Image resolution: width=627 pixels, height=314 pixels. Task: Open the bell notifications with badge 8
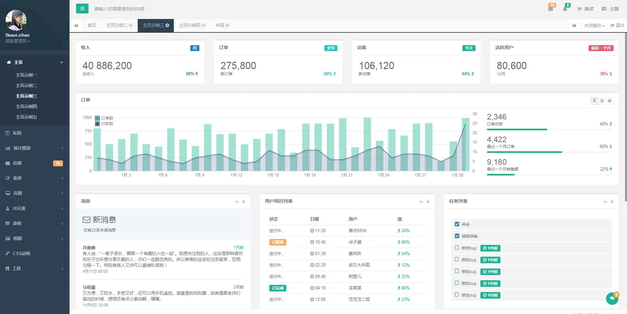coord(565,9)
